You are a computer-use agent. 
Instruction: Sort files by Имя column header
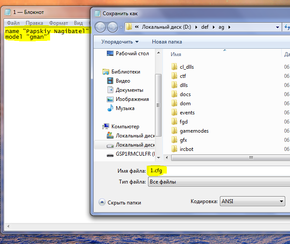pos(176,54)
